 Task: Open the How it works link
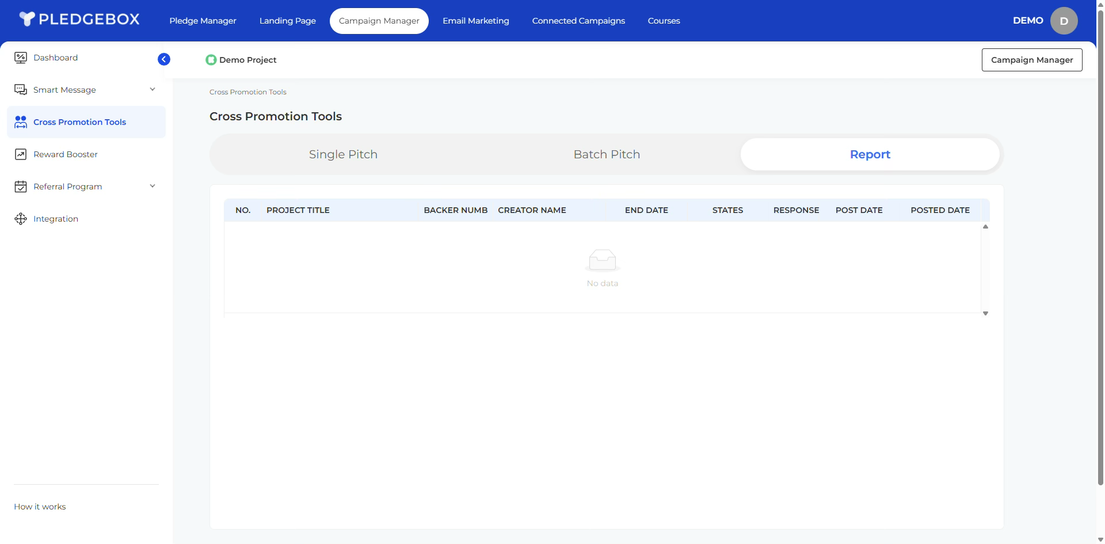(x=40, y=507)
